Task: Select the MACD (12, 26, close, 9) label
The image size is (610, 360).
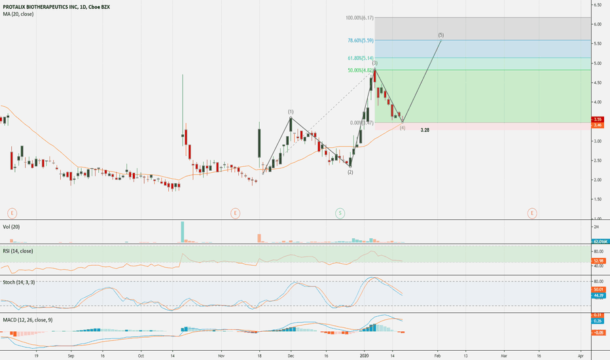Action: [x=27, y=320]
